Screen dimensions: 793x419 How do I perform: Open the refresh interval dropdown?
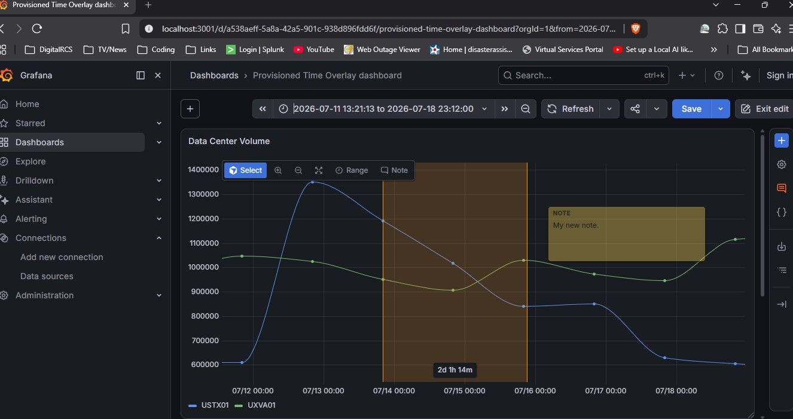click(x=609, y=109)
